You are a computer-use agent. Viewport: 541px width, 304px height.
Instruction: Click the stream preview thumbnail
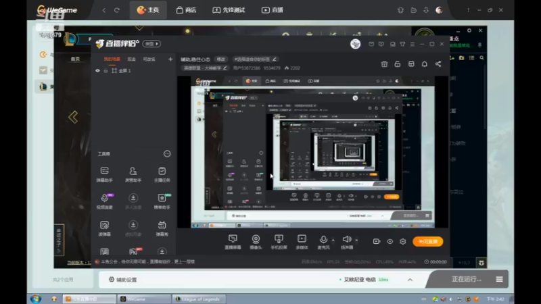coord(312,152)
